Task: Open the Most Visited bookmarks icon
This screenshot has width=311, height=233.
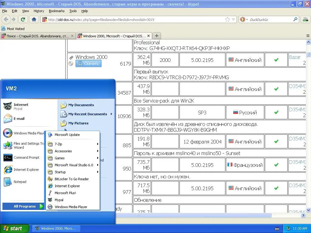Action: [x=3, y=29]
